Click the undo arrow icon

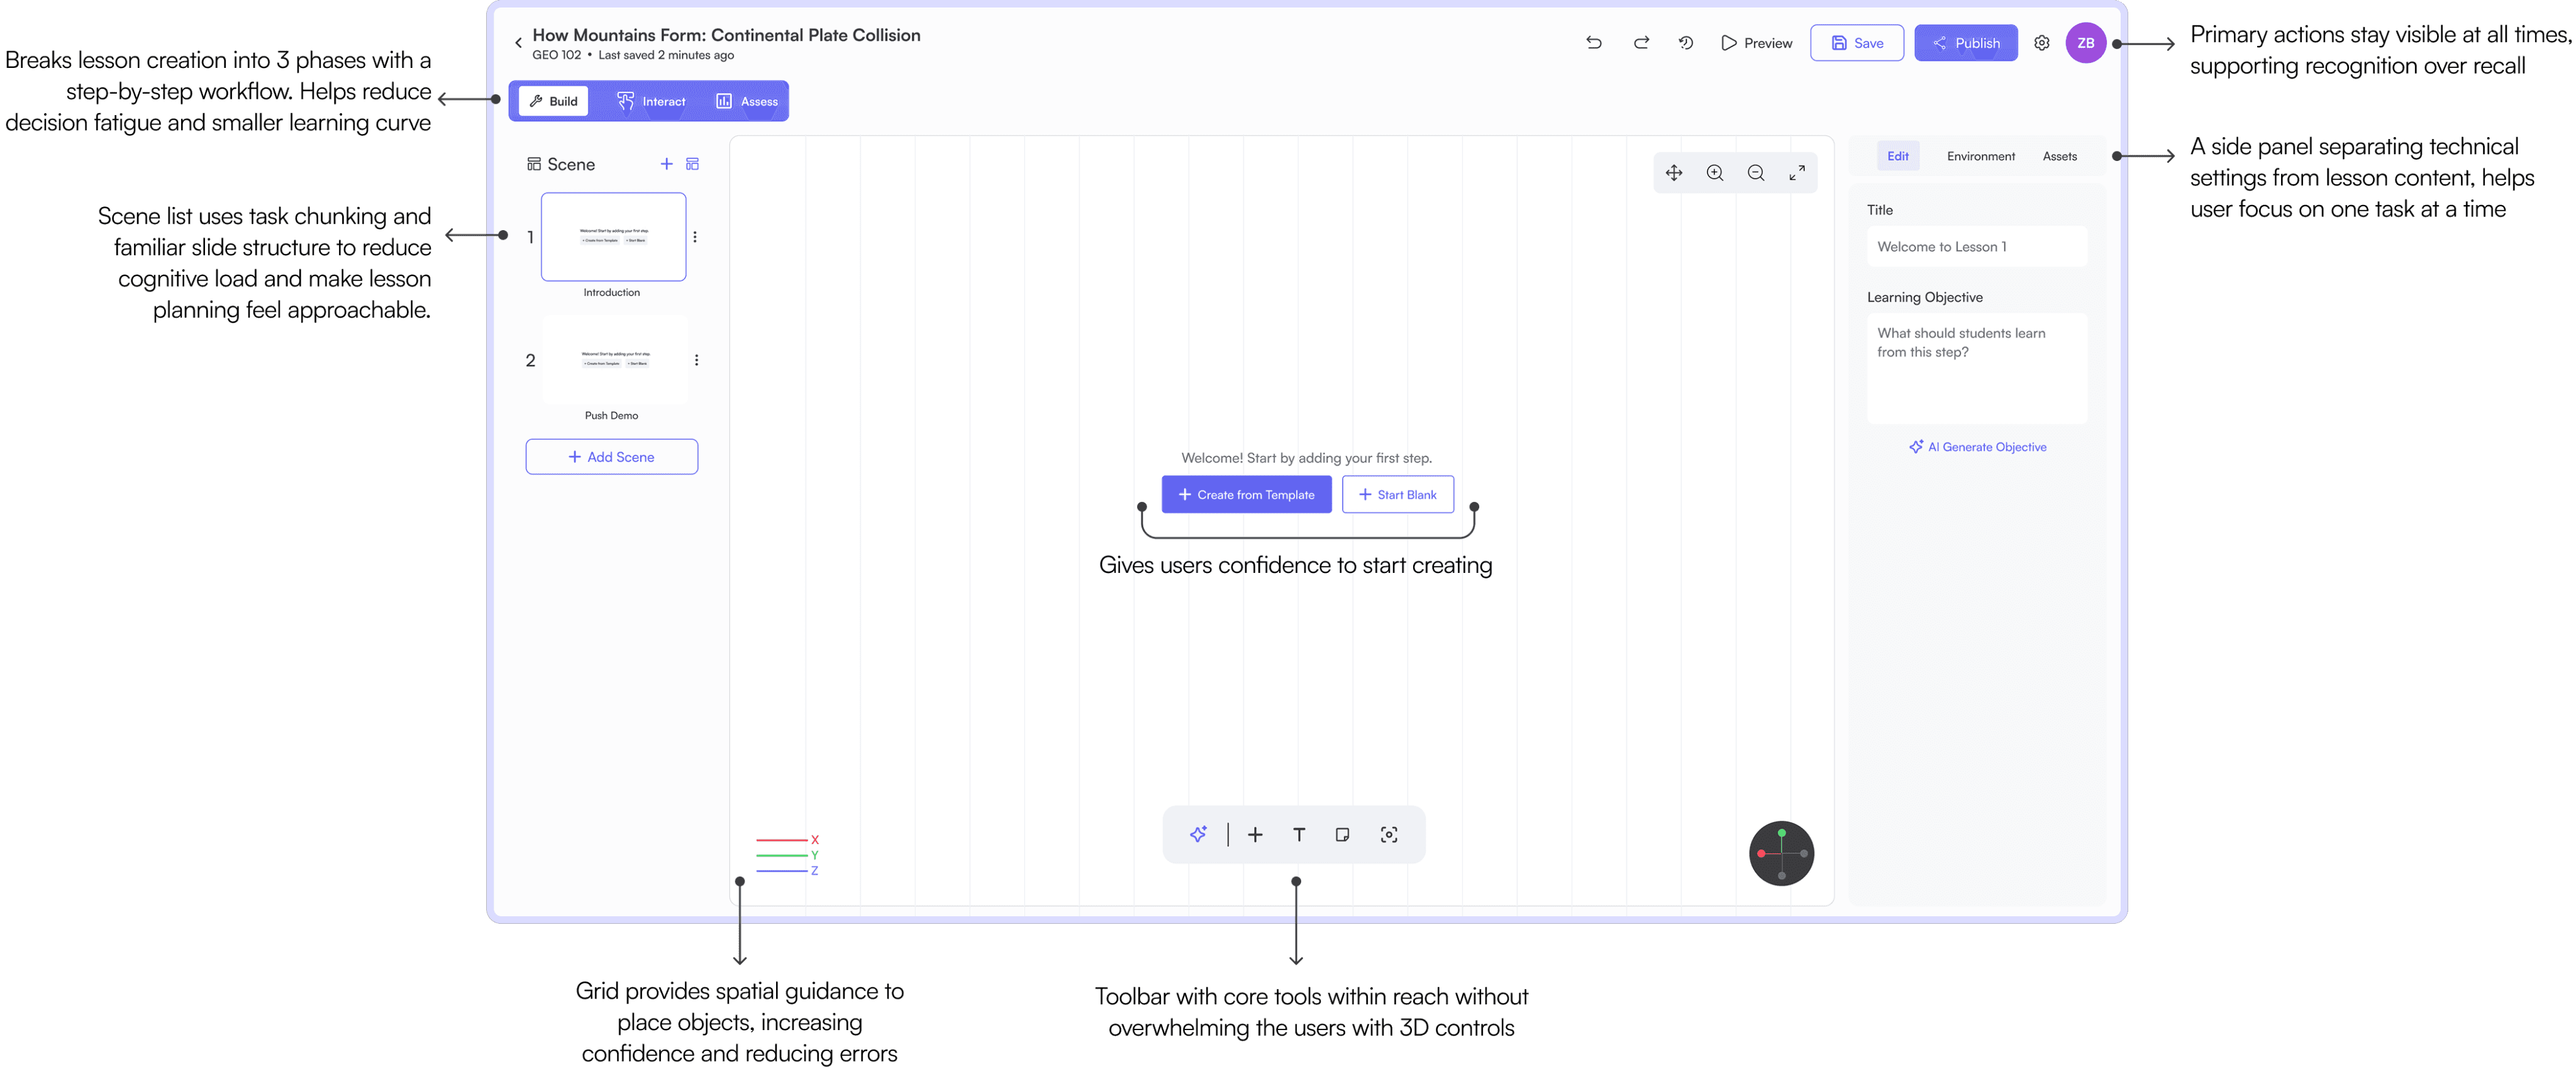click(1594, 43)
